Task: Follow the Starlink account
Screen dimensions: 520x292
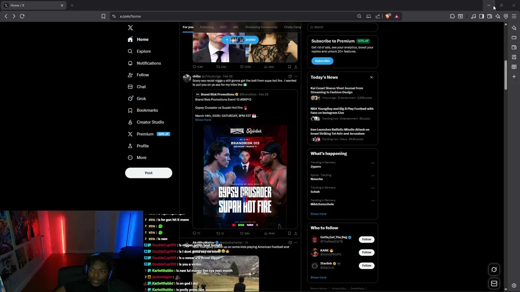Action: point(366,265)
